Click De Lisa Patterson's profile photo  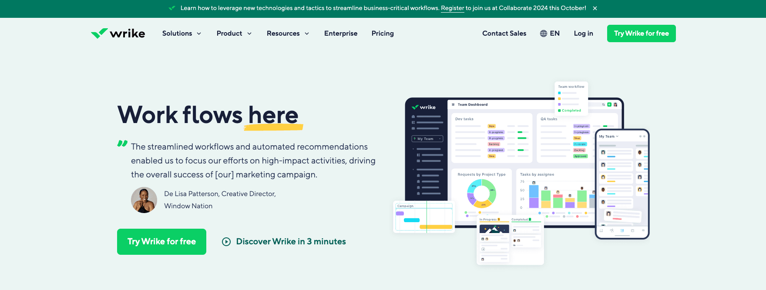point(144,200)
